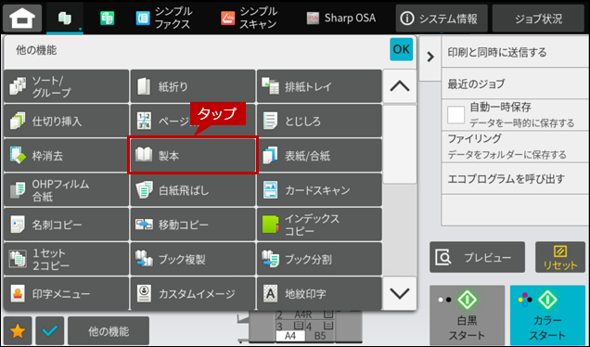The width and height of the screenshot is (590, 347).
Task: Switch to シンプルスキャン mode tab
Action: [x=250, y=18]
